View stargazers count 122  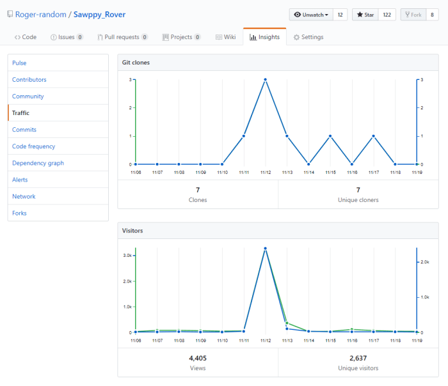387,15
